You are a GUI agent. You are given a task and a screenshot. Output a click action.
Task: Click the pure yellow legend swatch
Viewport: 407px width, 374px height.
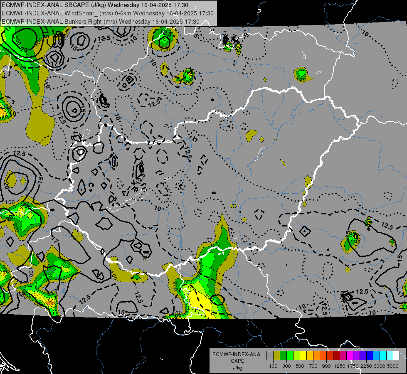pyautogui.click(x=303, y=355)
